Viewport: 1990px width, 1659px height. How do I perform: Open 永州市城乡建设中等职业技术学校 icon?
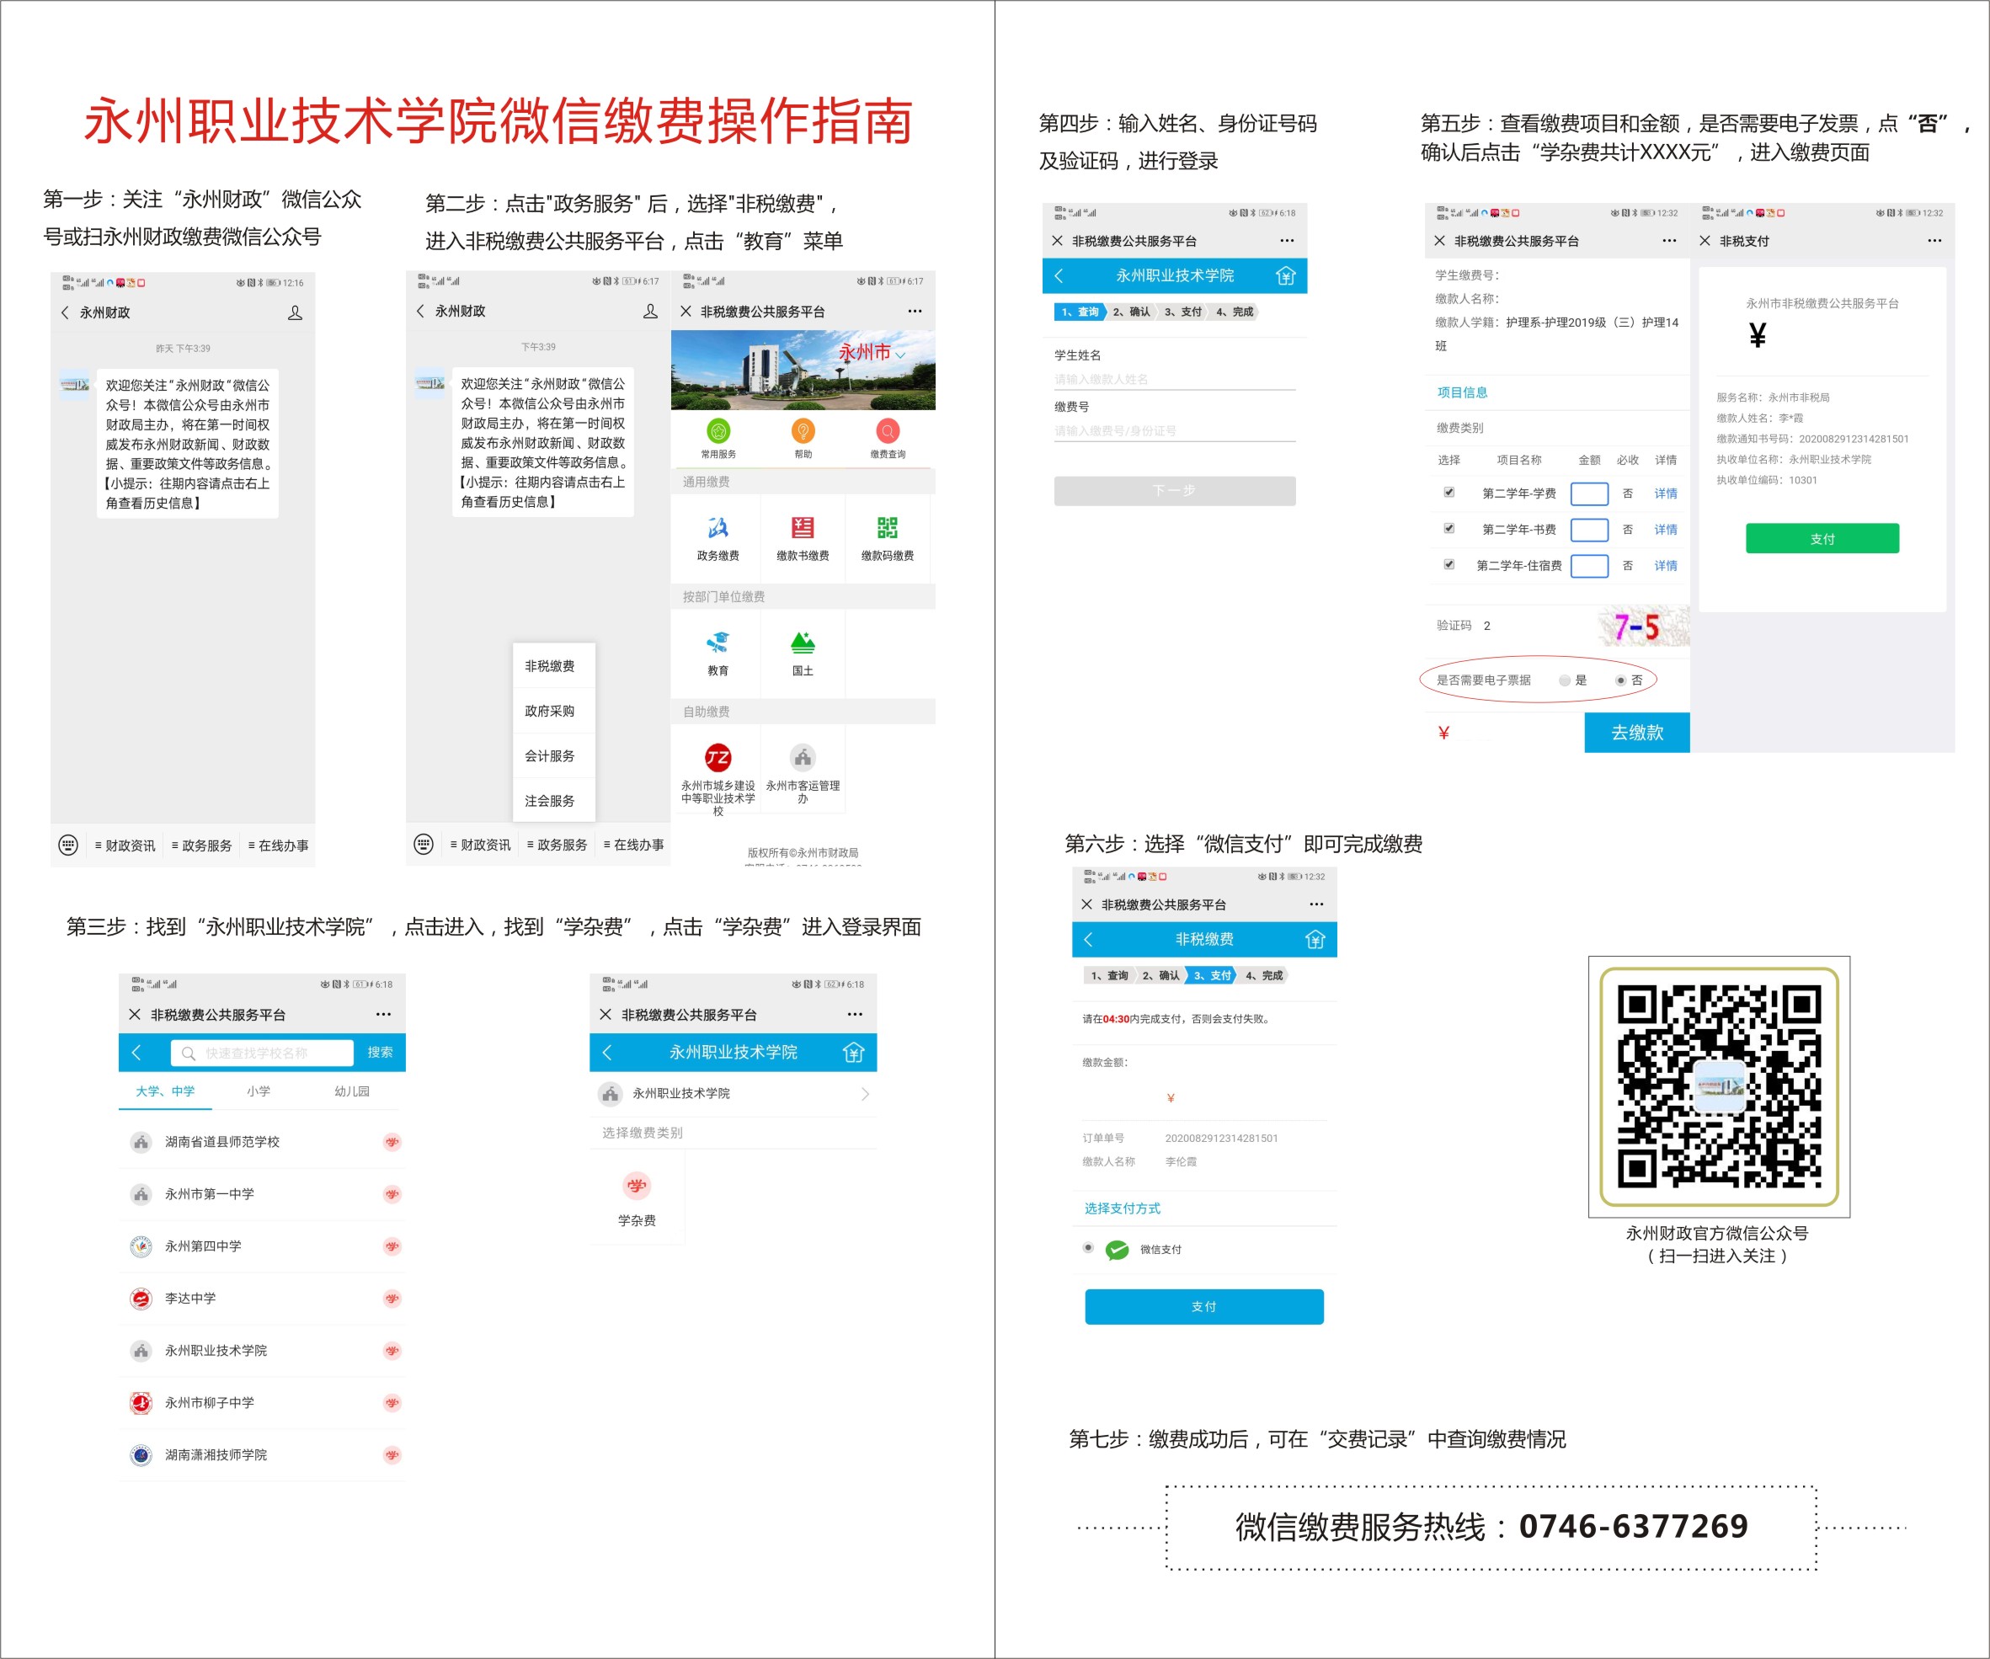718,757
